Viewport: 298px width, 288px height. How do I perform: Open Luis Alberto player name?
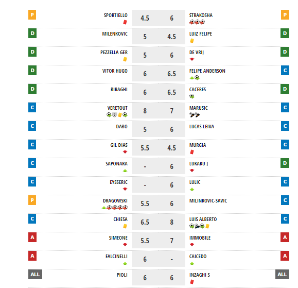[203, 219]
